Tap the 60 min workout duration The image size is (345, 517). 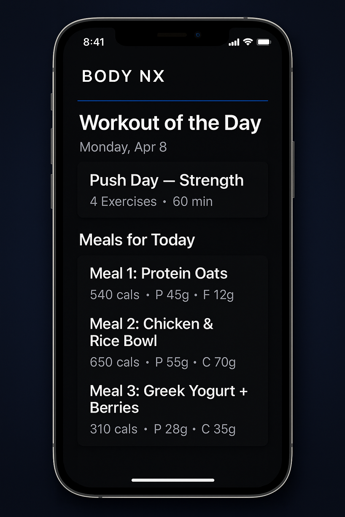coord(192,202)
